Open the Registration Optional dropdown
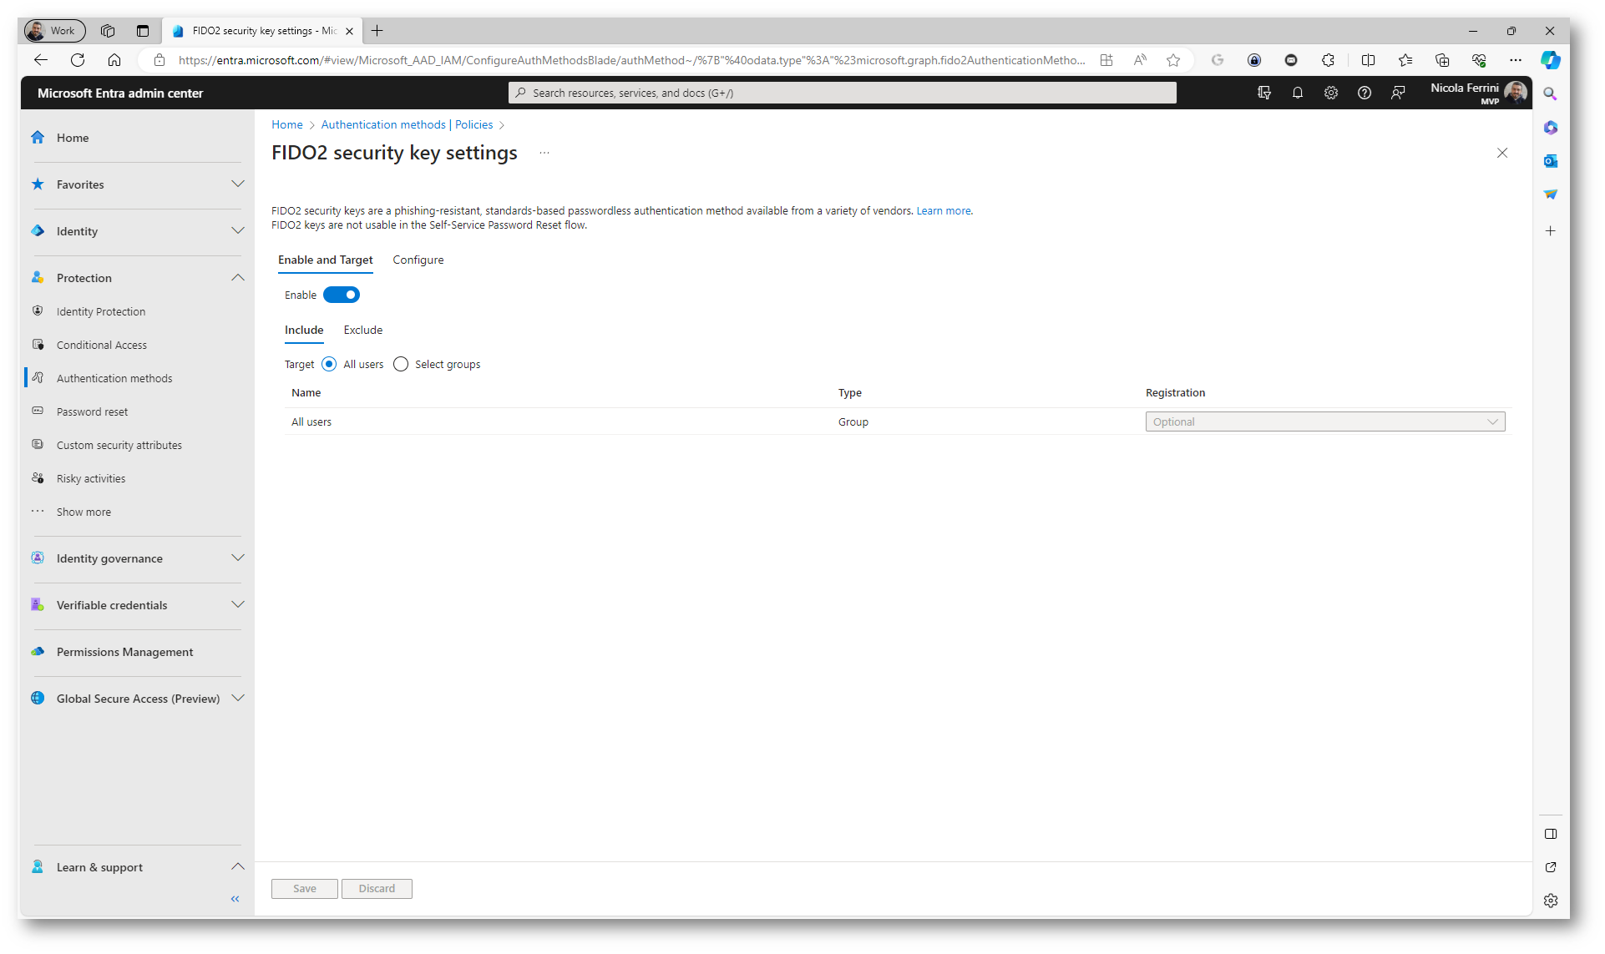This screenshot has width=1605, height=954. coord(1325,422)
